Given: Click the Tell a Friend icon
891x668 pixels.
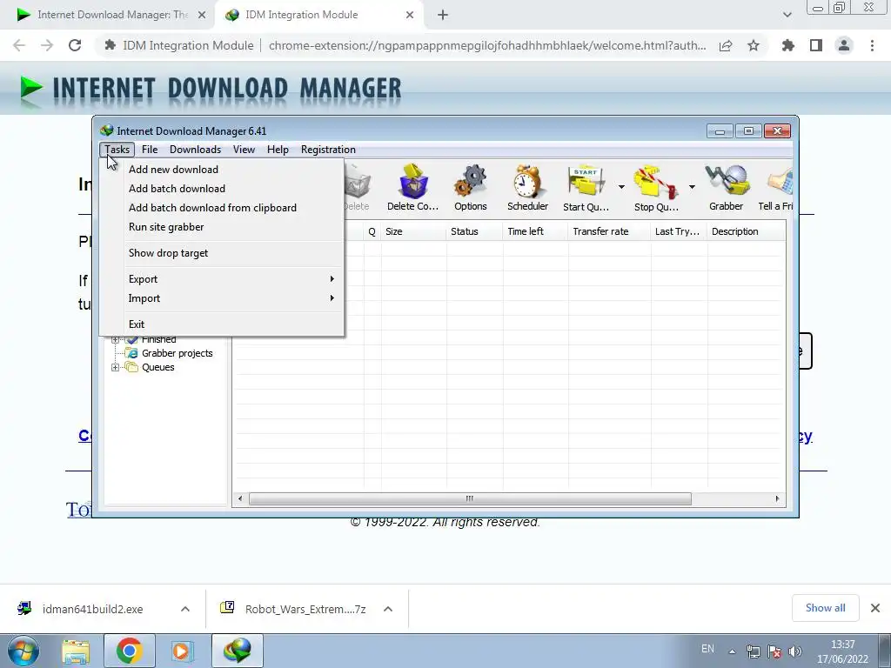Looking at the screenshot, I should pos(776,188).
